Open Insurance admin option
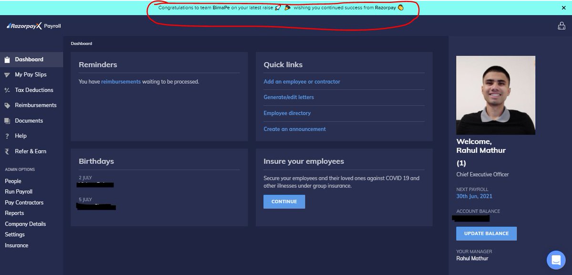This screenshot has width=572, height=275. point(17,246)
